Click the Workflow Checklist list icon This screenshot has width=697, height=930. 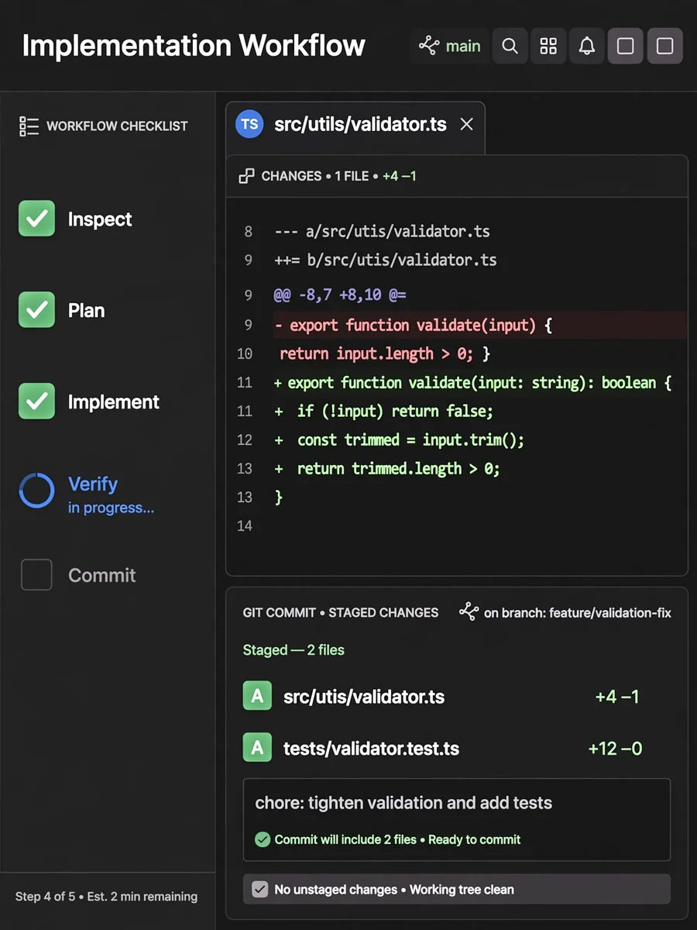(x=29, y=126)
